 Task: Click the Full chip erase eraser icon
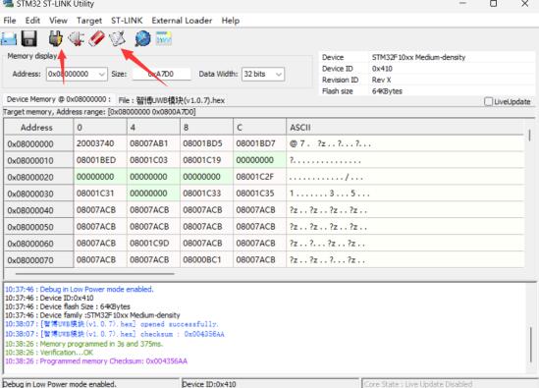97,38
